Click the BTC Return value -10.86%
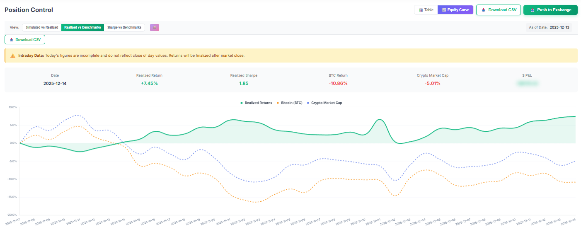581x227 pixels. coord(338,83)
